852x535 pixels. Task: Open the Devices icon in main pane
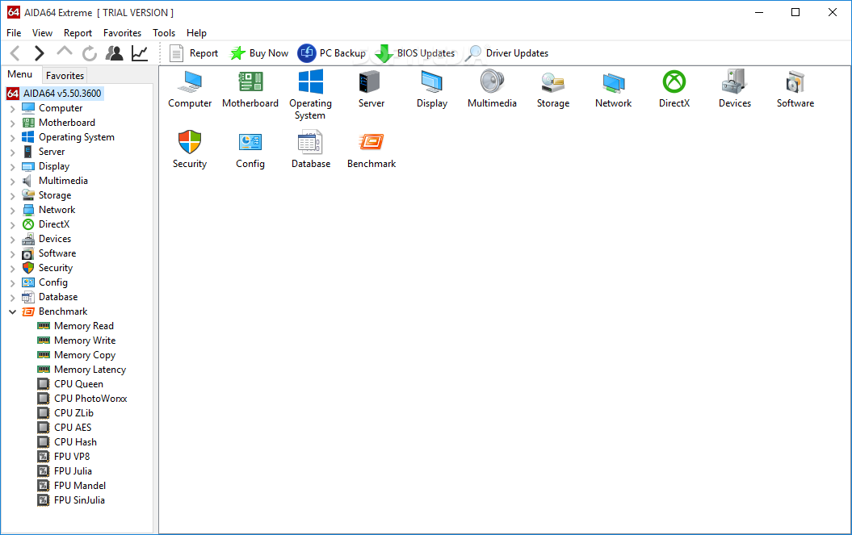735,82
